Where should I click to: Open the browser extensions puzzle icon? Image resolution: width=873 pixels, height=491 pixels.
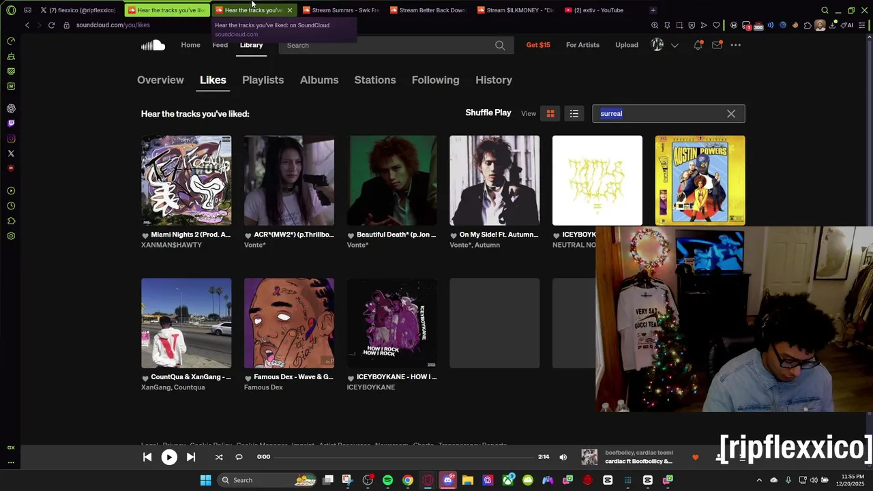(x=808, y=25)
